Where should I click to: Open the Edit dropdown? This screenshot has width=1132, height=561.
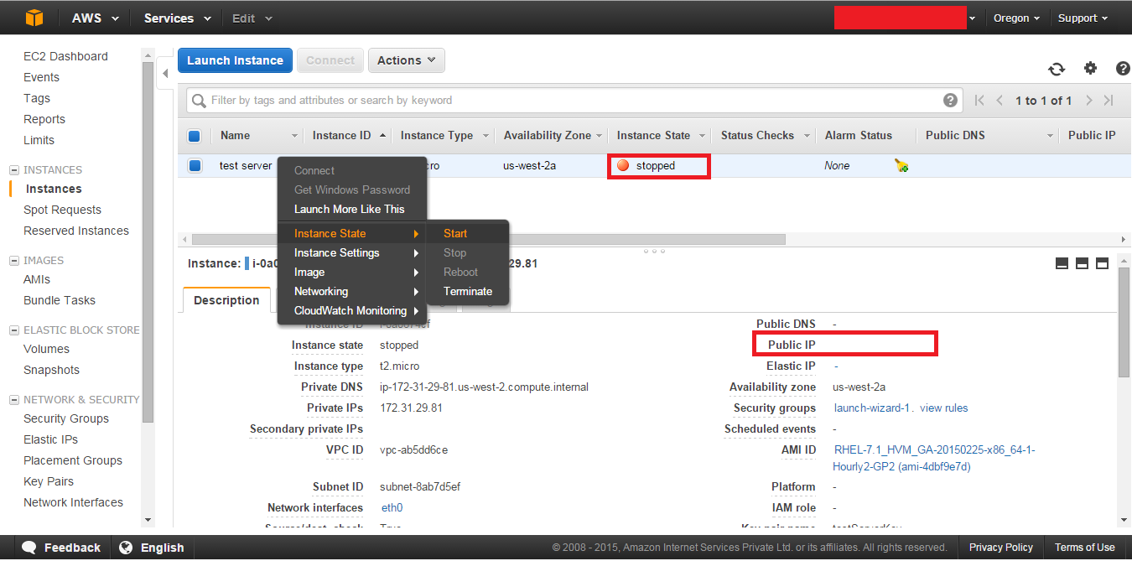tap(252, 18)
